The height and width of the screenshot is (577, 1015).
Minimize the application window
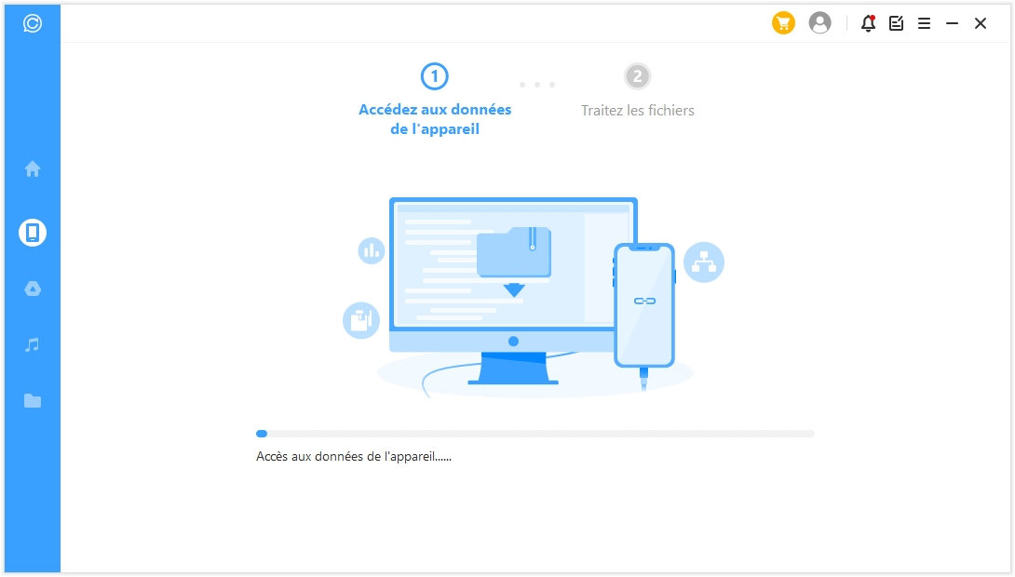[x=952, y=23]
